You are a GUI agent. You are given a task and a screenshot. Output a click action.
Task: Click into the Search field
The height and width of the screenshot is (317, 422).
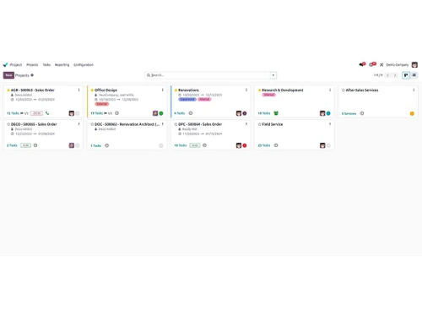[210, 75]
